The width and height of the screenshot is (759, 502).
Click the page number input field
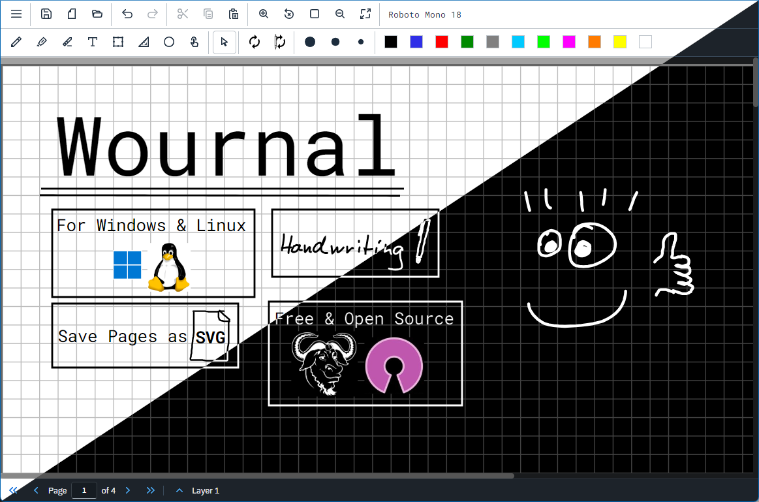pos(84,490)
